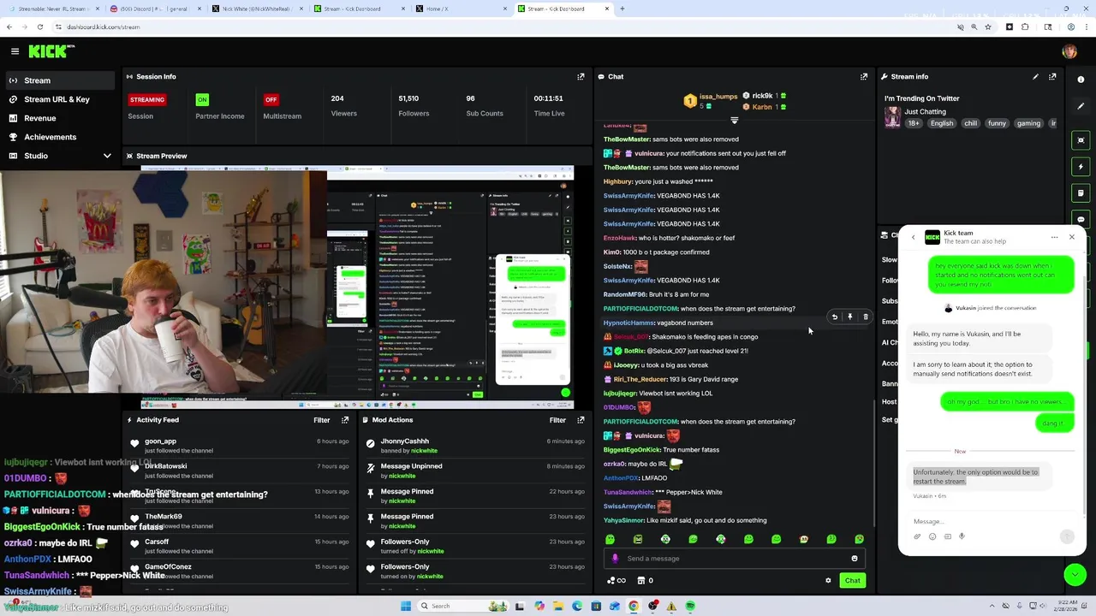The width and height of the screenshot is (1096, 616).
Task: Click the Just Chatting category thumbnail
Action: 892,117
